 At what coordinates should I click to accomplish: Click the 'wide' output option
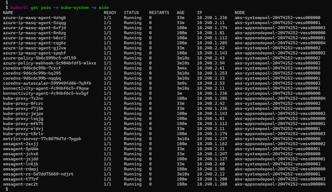[104, 8]
